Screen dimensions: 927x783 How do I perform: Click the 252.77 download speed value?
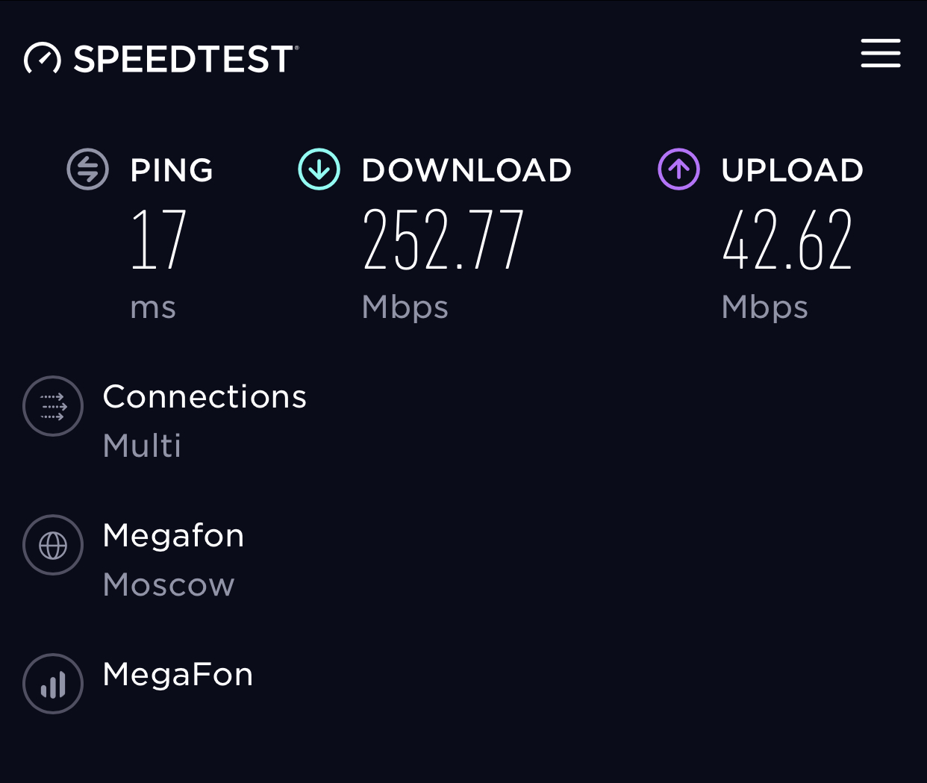(443, 240)
